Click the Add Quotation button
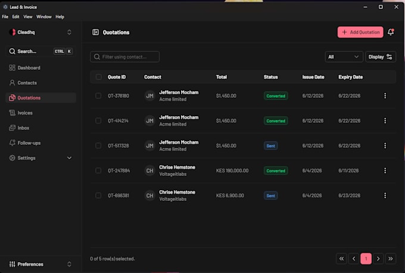405x273 pixels. pyautogui.click(x=360, y=32)
